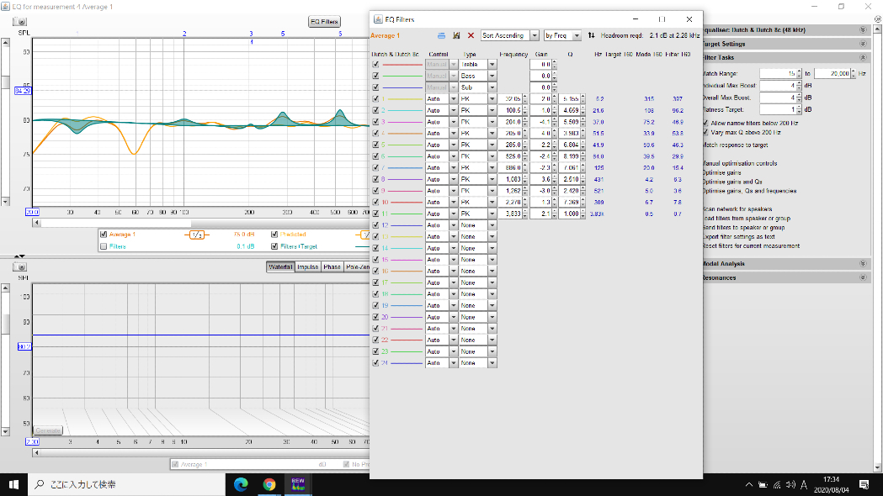Image resolution: width=883 pixels, height=496 pixels.
Task: Toggle Allow narrow filters below 200 Hz
Action: pos(705,123)
